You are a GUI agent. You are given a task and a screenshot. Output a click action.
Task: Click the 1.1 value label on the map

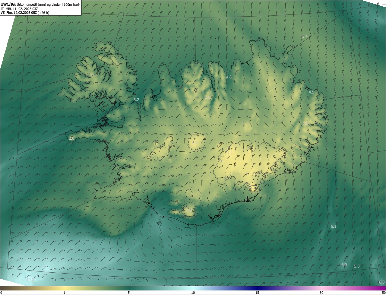[x=230, y=152]
